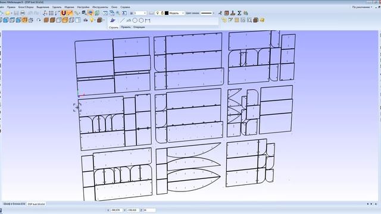Image resolution: width=381 pixels, height=214 pixels.
Task: Open the Справка menu
Action: [x=125, y=7]
